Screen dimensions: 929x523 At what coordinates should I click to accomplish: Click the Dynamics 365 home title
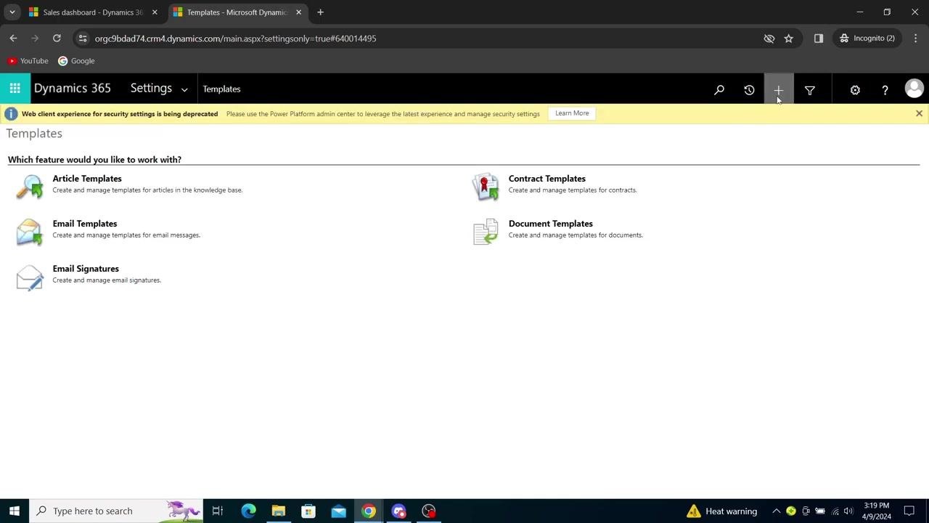[x=73, y=89]
